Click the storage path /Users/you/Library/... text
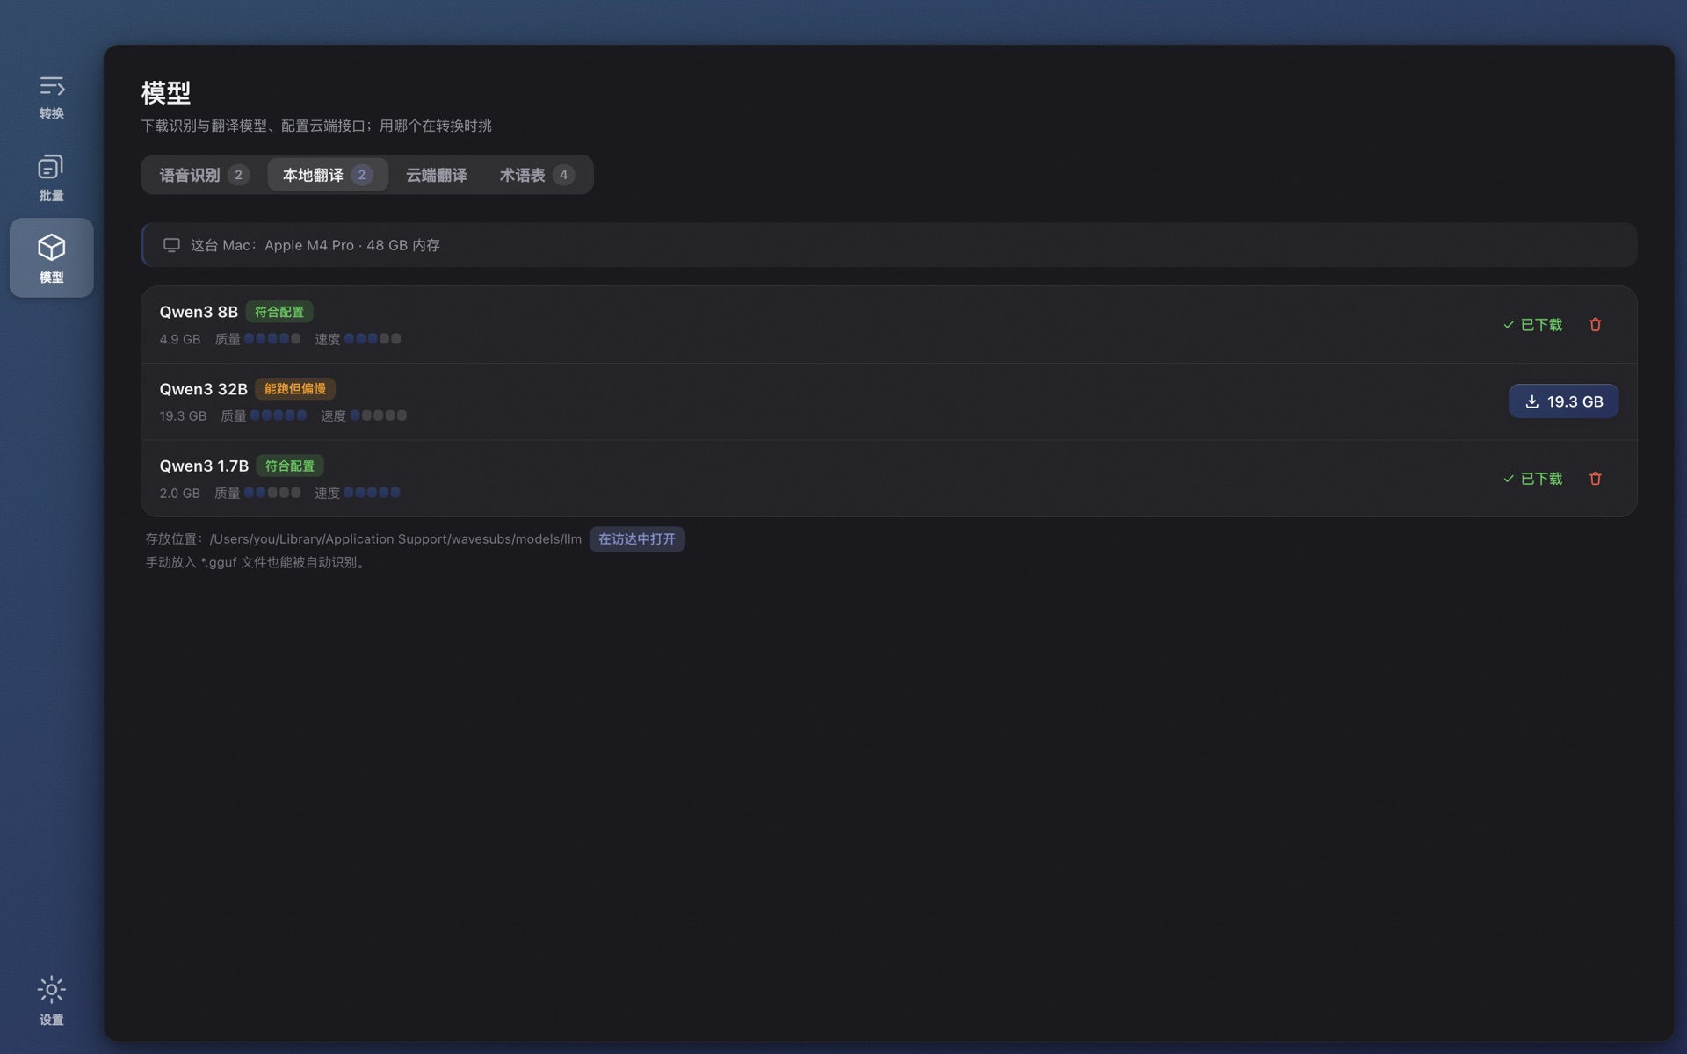The width and height of the screenshot is (1687, 1054). tap(395, 539)
